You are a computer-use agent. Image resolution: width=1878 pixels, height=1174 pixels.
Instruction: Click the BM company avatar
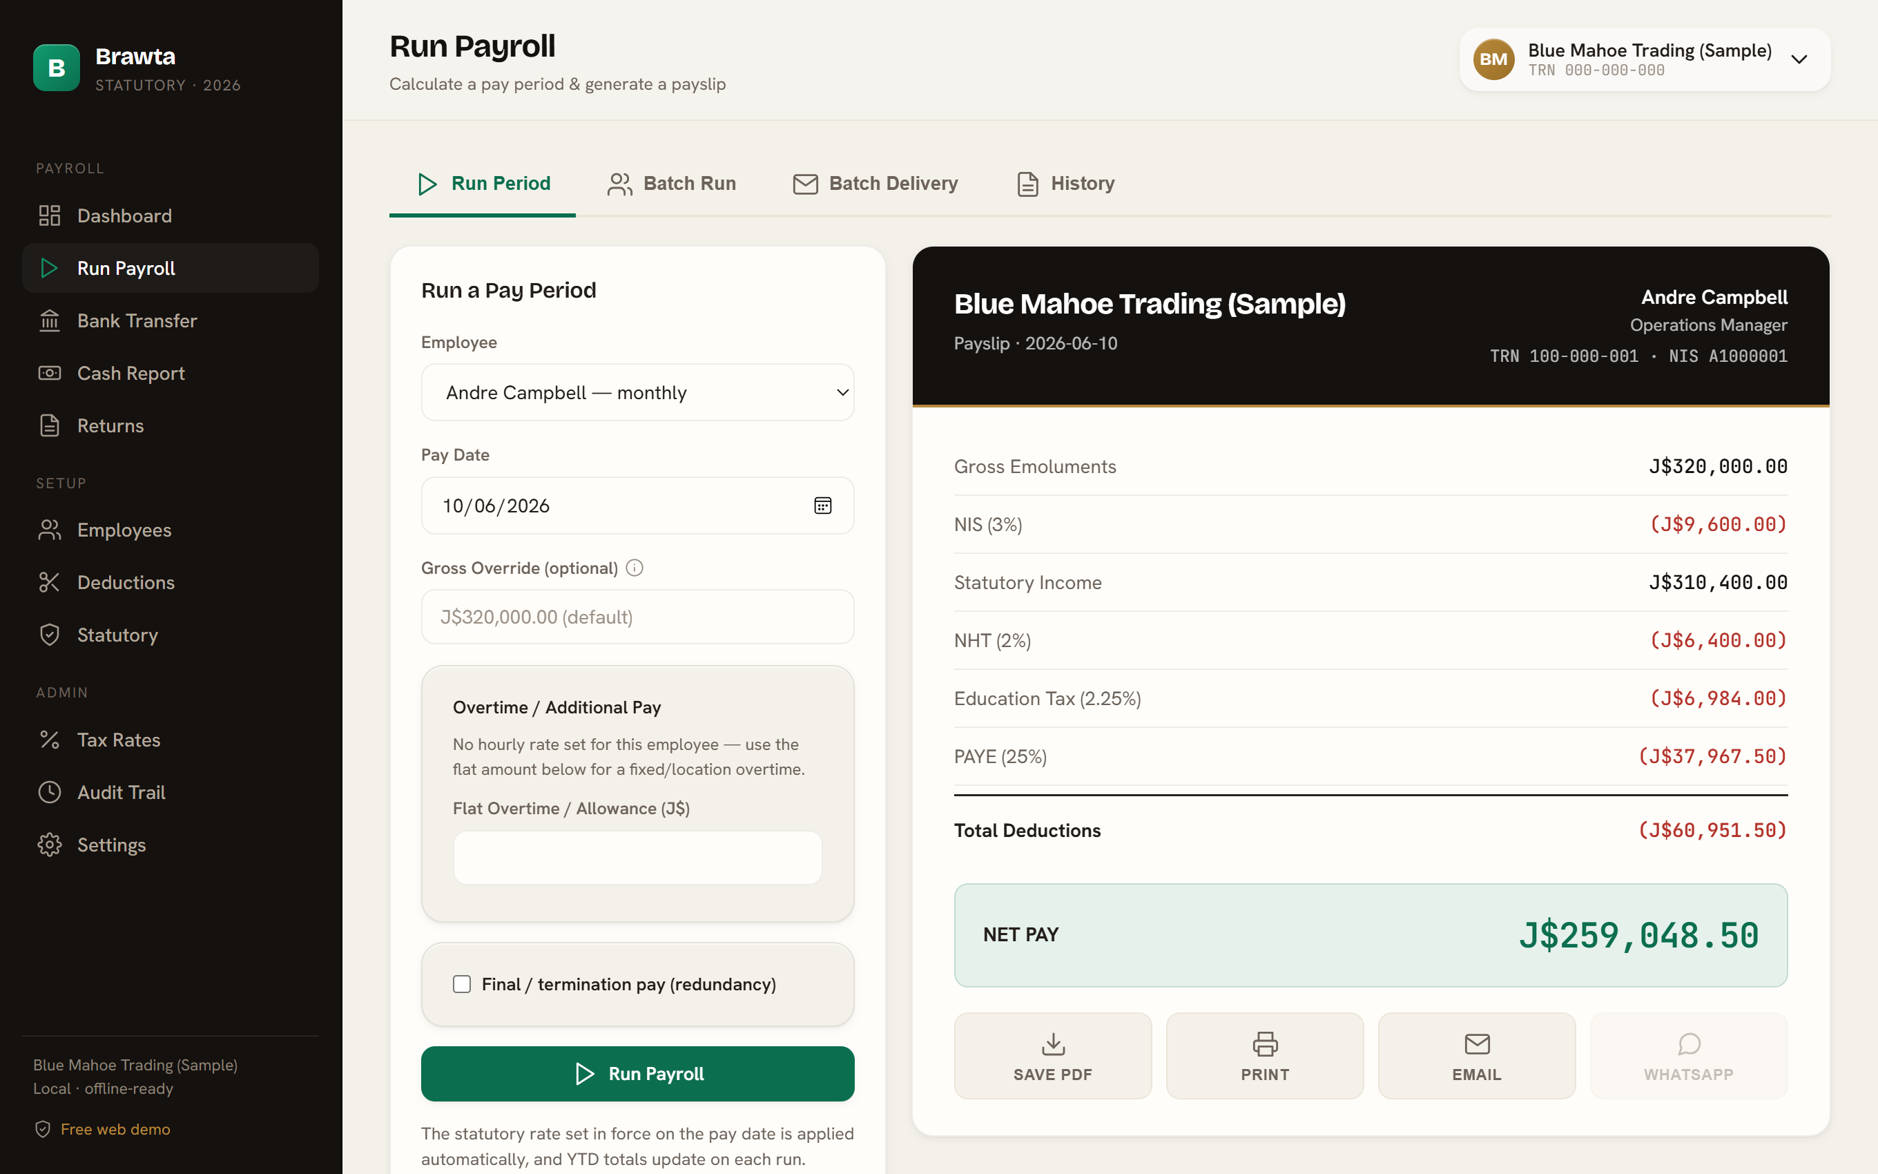click(1494, 60)
